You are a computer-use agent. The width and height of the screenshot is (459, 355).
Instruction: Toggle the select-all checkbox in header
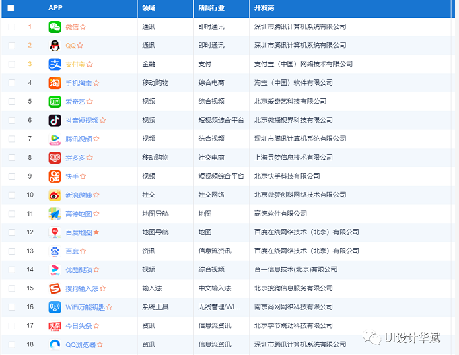11,8
